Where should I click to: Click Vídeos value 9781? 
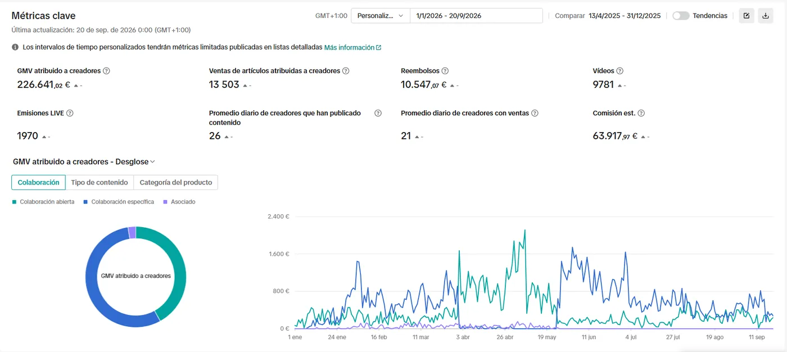click(603, 85)
